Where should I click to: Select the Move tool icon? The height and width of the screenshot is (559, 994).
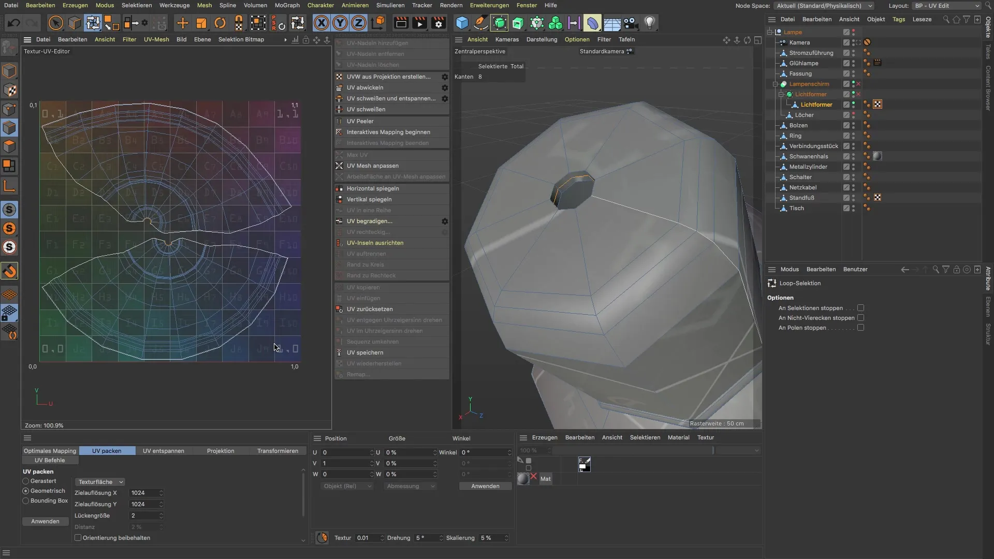pos(182,23)
